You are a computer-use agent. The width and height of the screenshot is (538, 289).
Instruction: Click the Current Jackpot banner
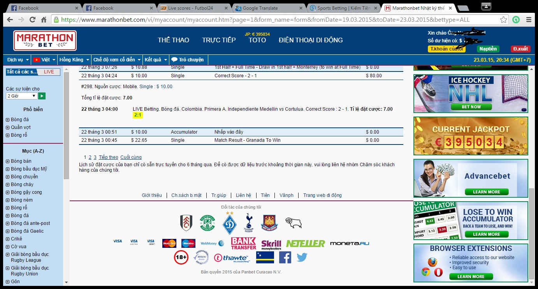pyautogui.click(x=471, y=136)
